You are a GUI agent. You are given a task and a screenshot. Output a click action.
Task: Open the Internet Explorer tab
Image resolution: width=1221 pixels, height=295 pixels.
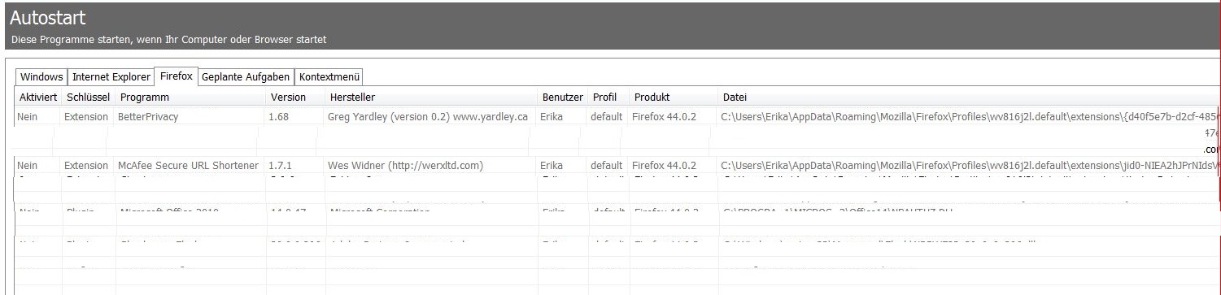pyautogui.click(x=111, y=77)
